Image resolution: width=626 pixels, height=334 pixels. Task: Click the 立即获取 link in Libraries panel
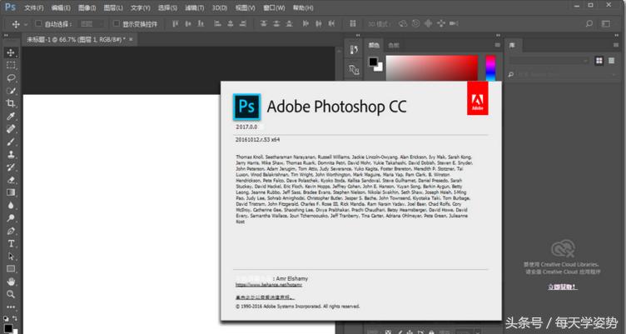point(562,287)
